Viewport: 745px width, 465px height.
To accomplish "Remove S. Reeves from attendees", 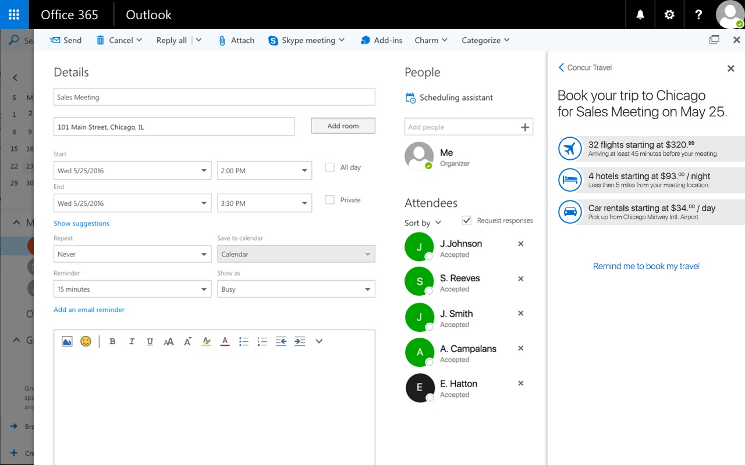I will (x=521, y=279).
